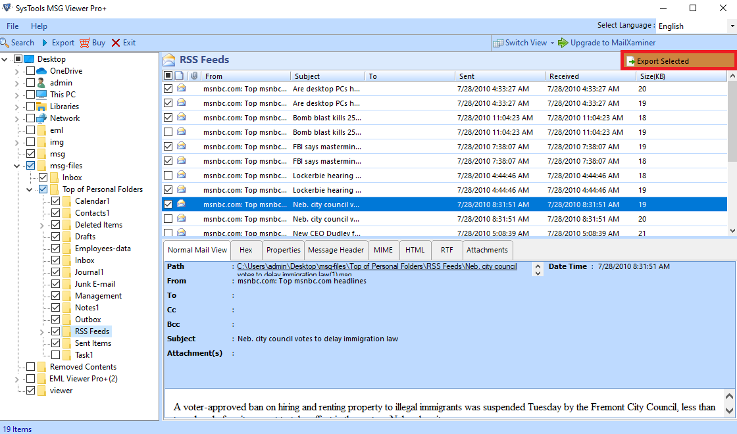The width and height of the screenshot is (737, 434).
Task: Click the RSS Feeds open mail header icon
Action: point(169,60)
